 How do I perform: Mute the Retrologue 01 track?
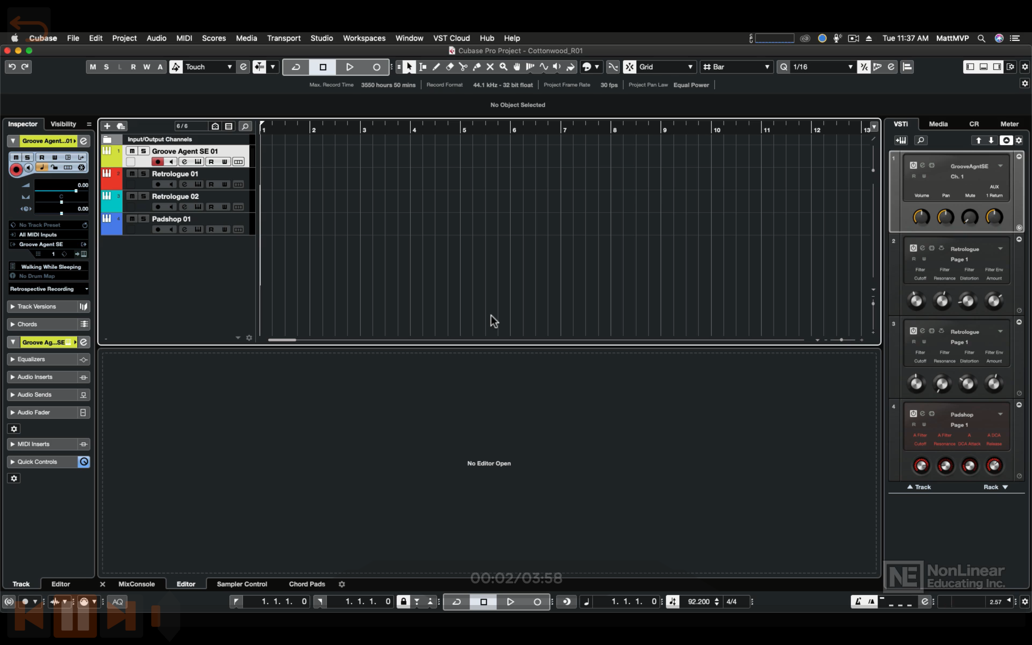click(132, 174)
